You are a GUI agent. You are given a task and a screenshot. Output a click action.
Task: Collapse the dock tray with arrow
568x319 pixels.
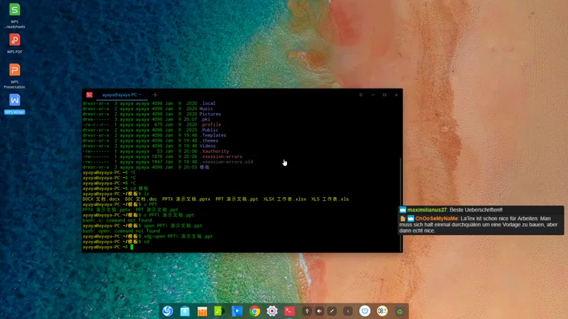point(348,311)
